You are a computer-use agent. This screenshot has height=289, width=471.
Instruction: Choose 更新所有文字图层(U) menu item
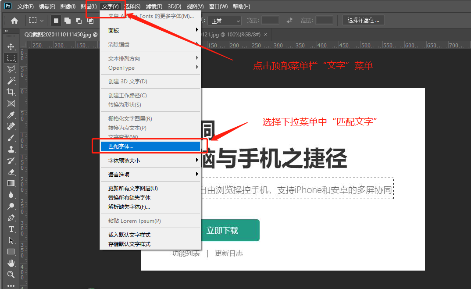pos(150,188)
